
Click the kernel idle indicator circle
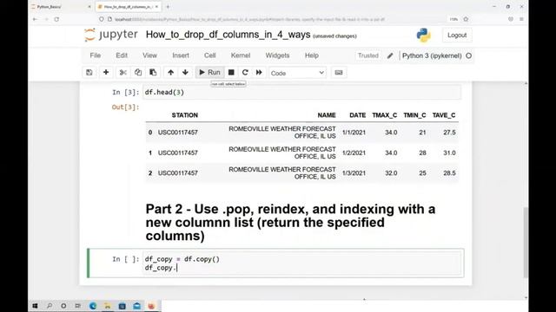coord(469,55)
